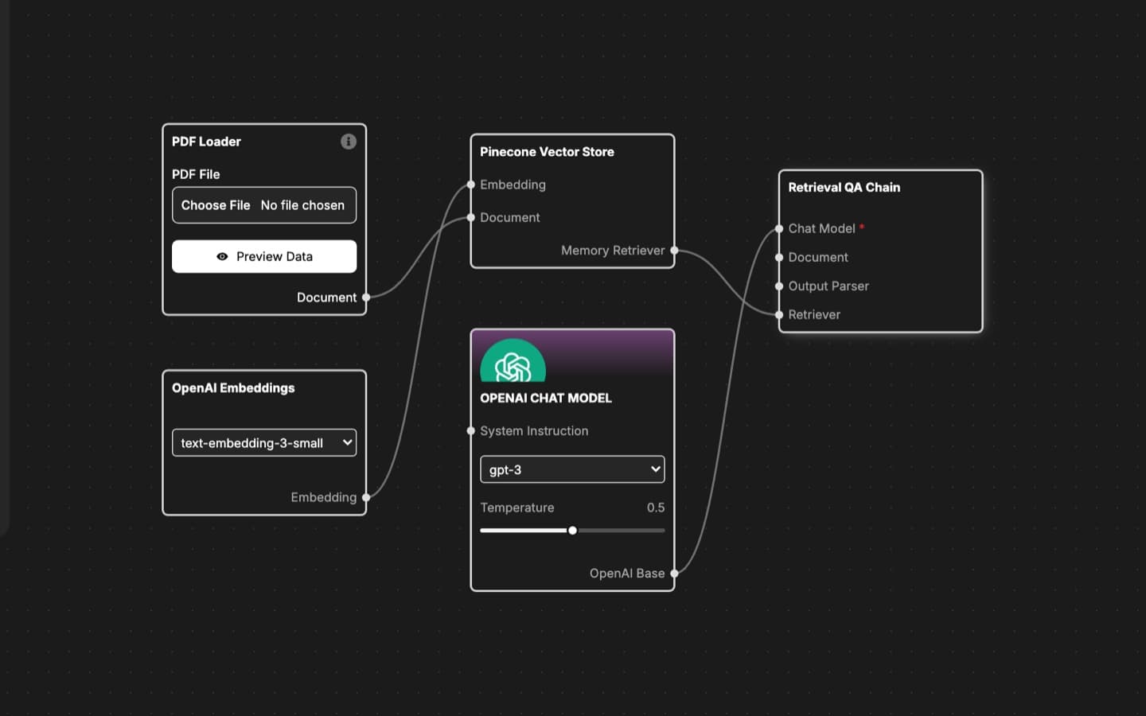The height and width of the screenshot is (716, 1146).
Task: Select the Pinecone Vector Store node title
Action: pyautogui.click(x=547, y=152)
